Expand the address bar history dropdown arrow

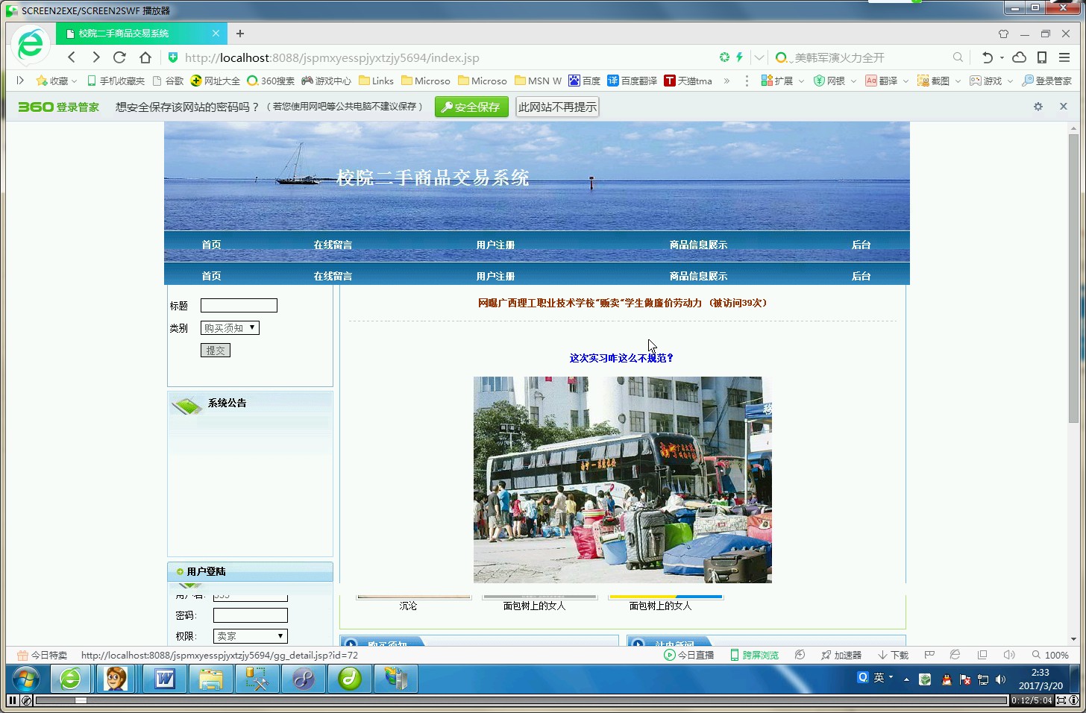(759, 57)
